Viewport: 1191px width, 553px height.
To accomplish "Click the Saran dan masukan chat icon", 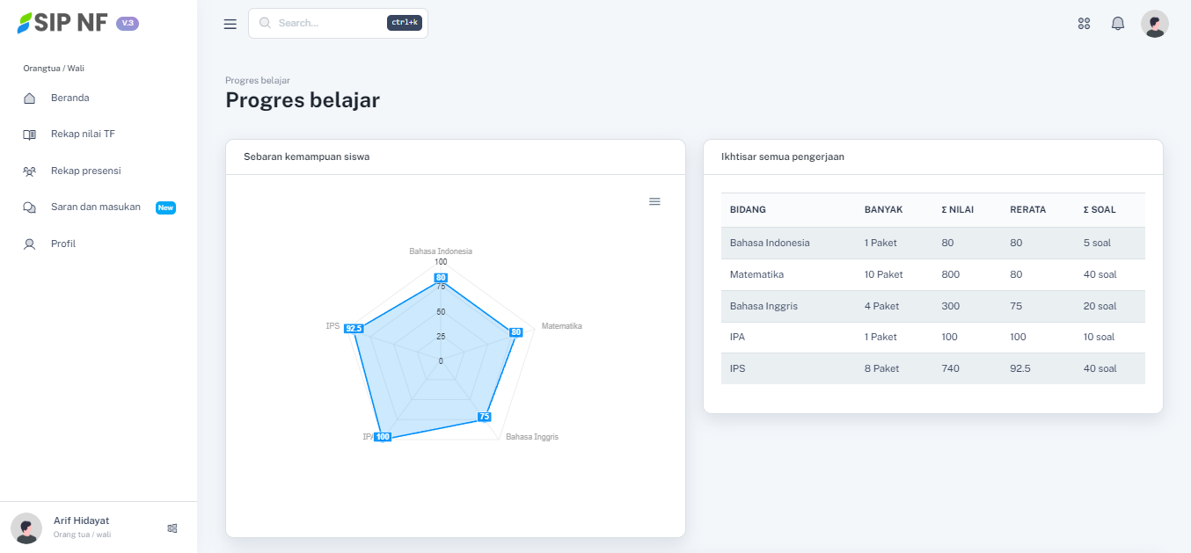I will tap(29, 207).
